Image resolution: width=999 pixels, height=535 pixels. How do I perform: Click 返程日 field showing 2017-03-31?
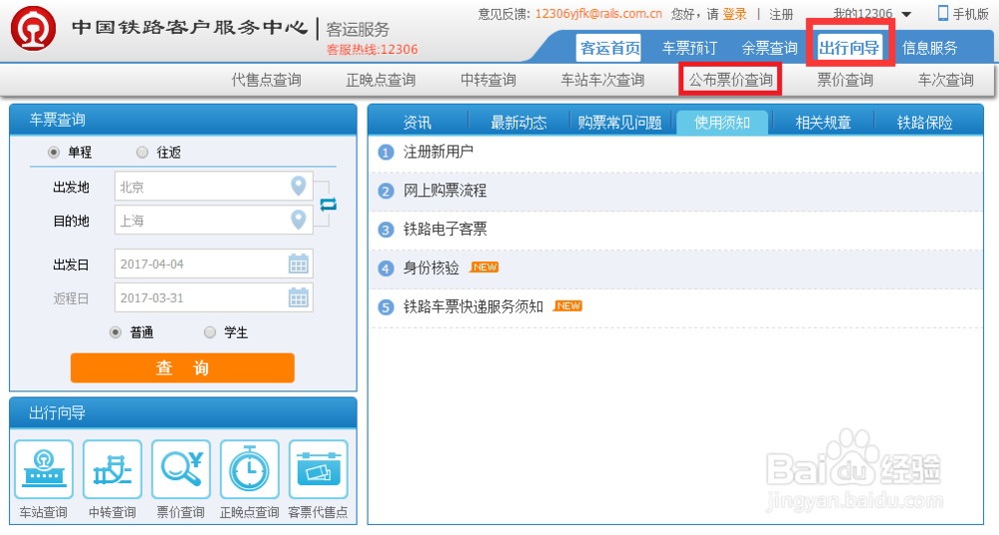coord(214,297)
